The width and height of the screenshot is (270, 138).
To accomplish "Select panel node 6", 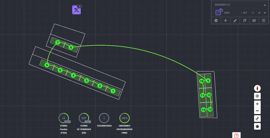I will click(47, 65).
